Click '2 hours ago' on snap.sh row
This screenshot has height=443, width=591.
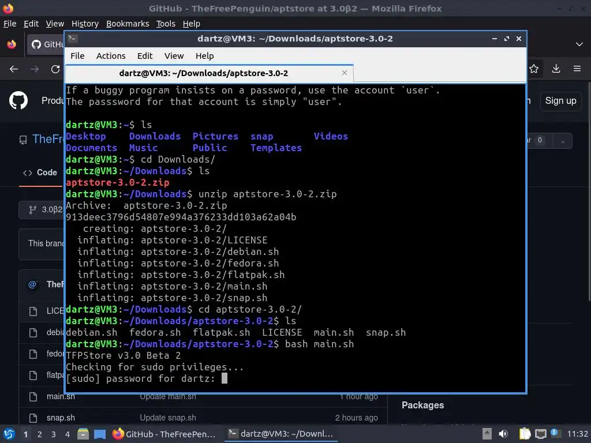point(356,418)
